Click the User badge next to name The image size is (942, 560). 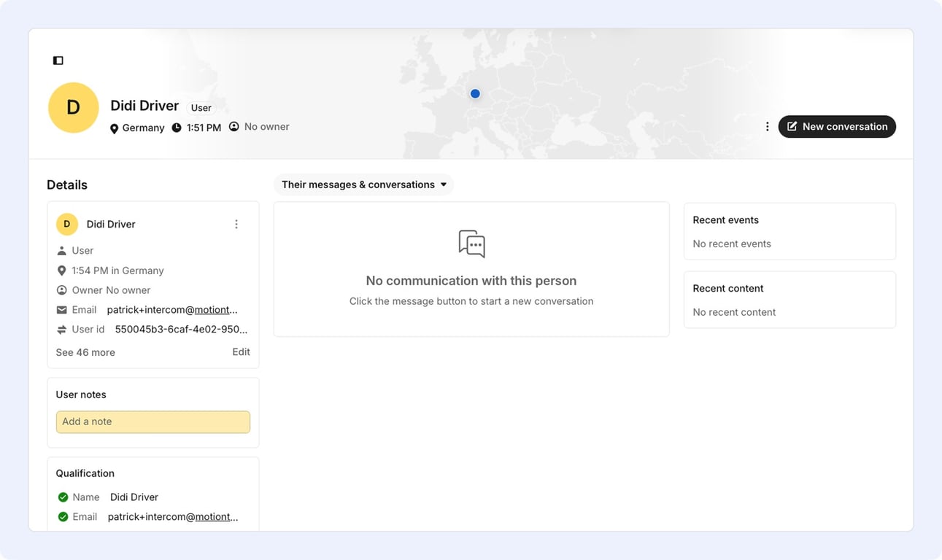click(x=201, y=108)
